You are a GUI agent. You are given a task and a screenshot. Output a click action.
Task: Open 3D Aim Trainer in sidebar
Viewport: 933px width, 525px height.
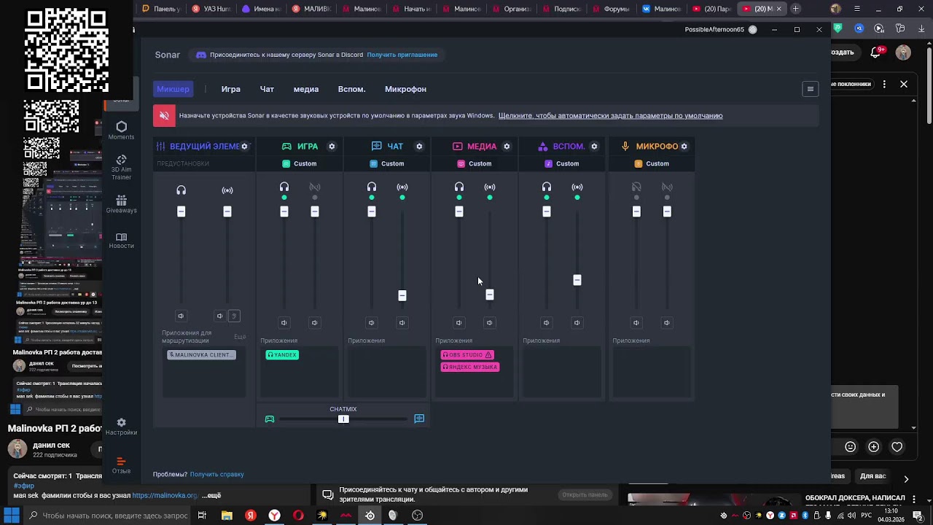tap(121, 167)
